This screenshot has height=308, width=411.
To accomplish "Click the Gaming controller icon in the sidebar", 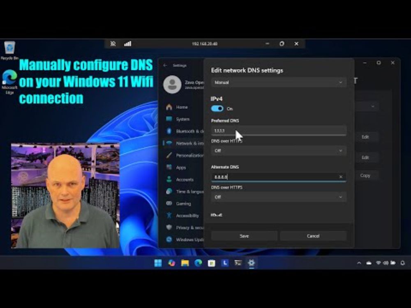I will (169, 204).
